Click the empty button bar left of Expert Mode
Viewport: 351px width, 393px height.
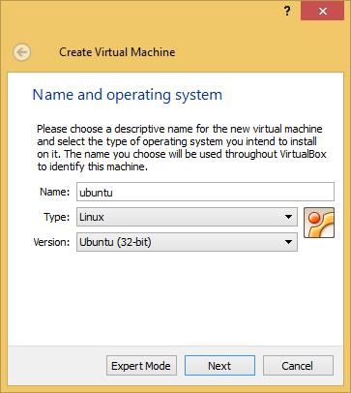(56, 366)
